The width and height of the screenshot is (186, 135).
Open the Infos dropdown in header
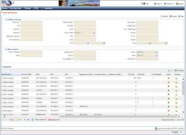[x=158, y=4]
